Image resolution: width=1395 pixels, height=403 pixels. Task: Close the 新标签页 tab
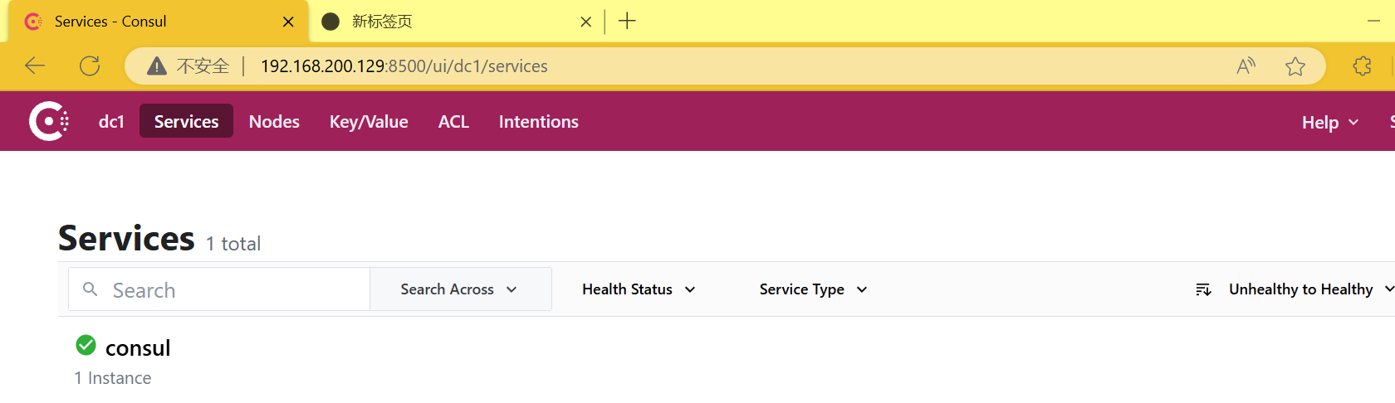[x=585, y=22]
